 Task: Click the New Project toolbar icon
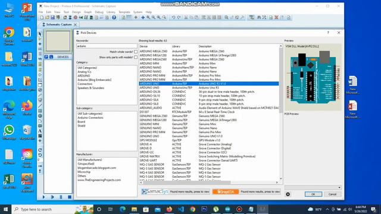(x=42, y=17)
